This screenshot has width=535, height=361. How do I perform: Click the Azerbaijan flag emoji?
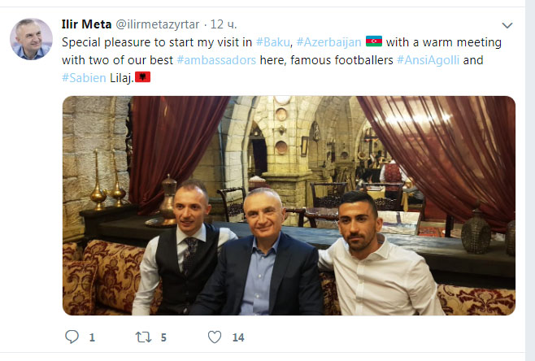[x=374, y=41]
